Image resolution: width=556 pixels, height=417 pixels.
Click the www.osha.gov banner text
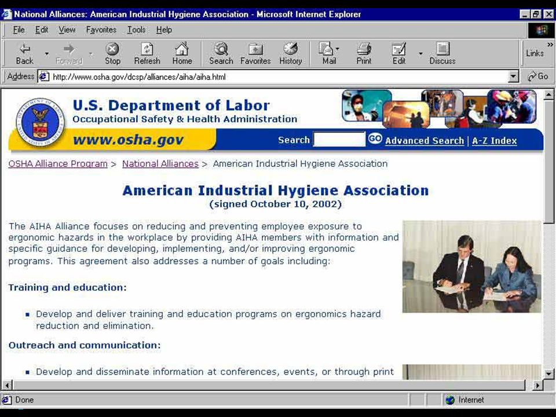tap(128, 140)
